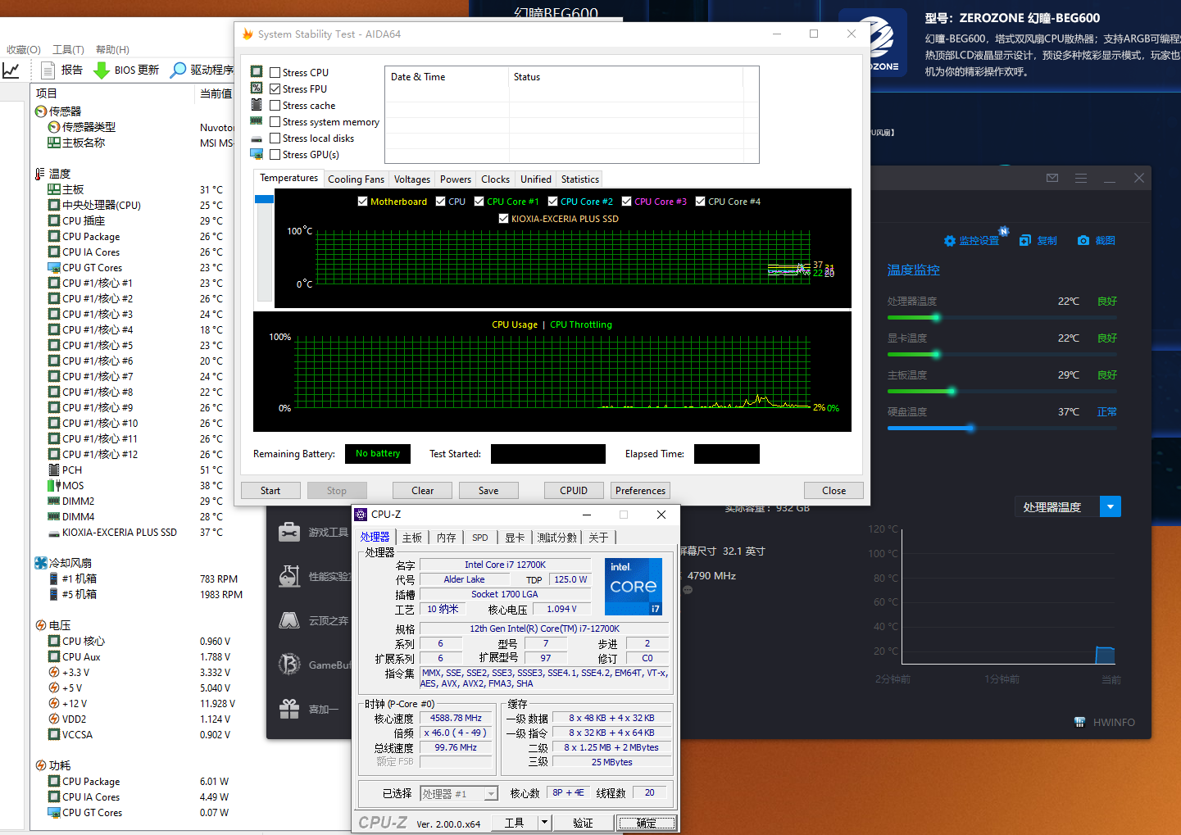This screenshot has width=1181, height=835.
Task: Uncheck the Stress FPU checkbox
Action: [275, 89]
